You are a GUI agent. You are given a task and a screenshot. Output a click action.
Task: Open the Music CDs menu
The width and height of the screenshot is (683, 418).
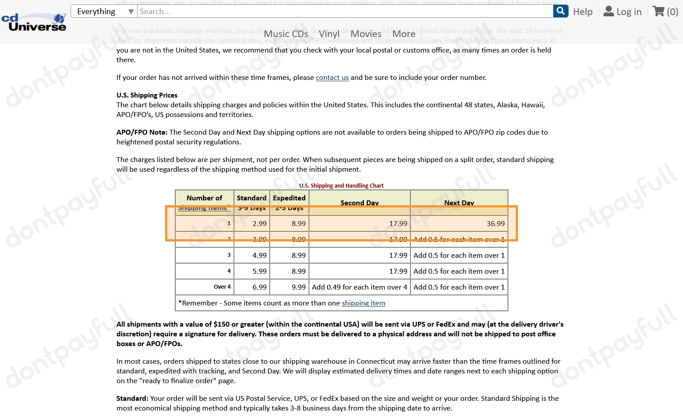pyautogui.click(x=285, y=34)
